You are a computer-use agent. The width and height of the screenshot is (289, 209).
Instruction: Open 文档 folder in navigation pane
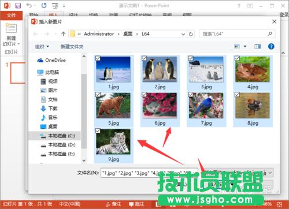click(x=49, y=99)
